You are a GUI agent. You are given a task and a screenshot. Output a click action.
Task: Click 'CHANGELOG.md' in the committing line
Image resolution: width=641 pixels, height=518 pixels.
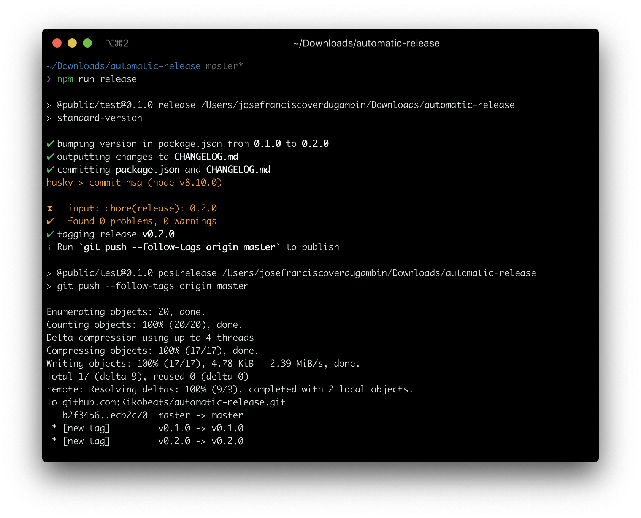click(238, 170)
